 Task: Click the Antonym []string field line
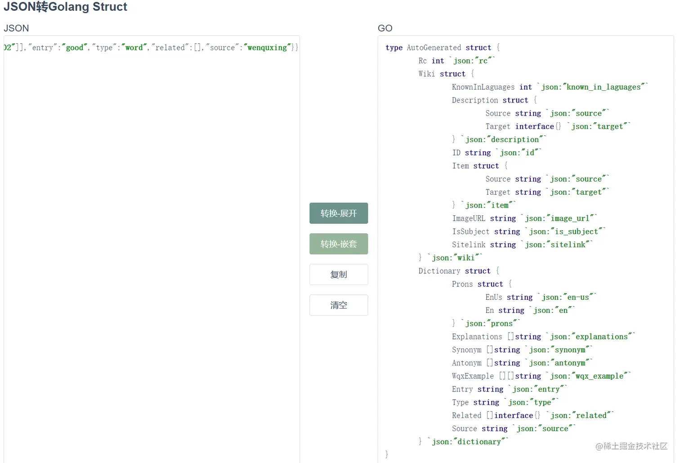523,362
